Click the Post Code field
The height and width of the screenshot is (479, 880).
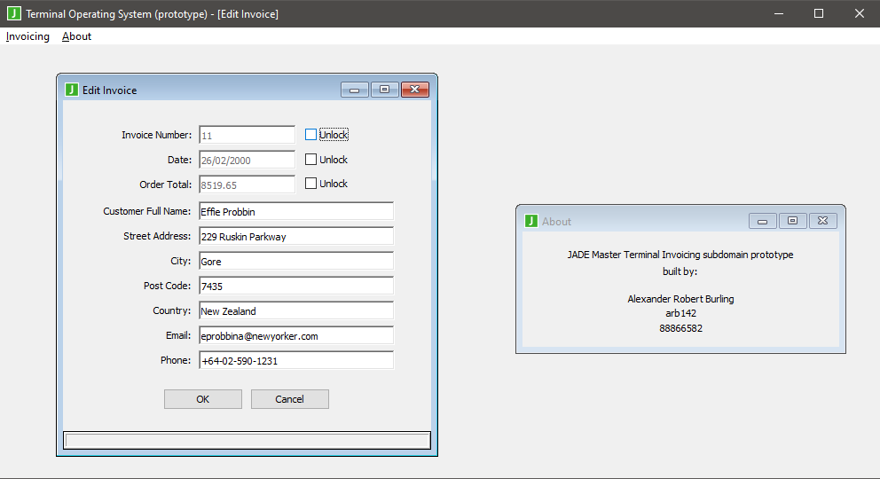[x=296, y=286]
